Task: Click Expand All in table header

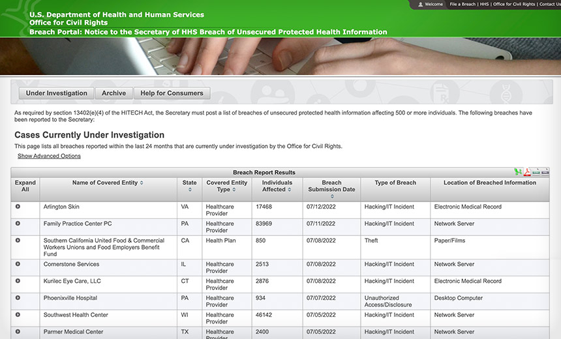Action: tap(25, 186)
